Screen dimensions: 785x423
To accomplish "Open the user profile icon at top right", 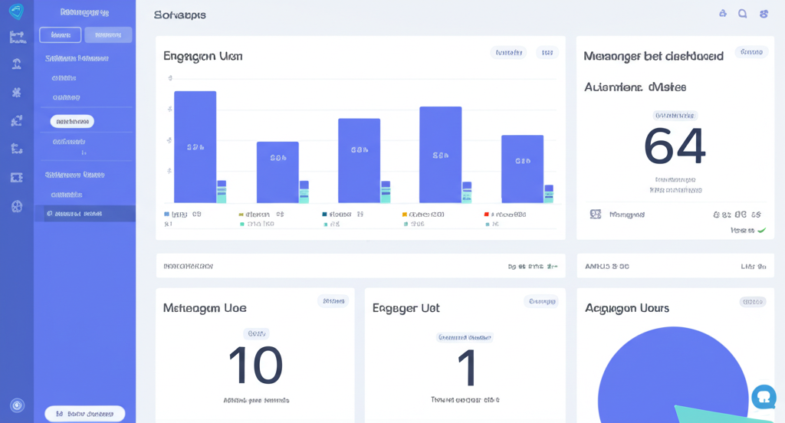I will coord(764,14).
